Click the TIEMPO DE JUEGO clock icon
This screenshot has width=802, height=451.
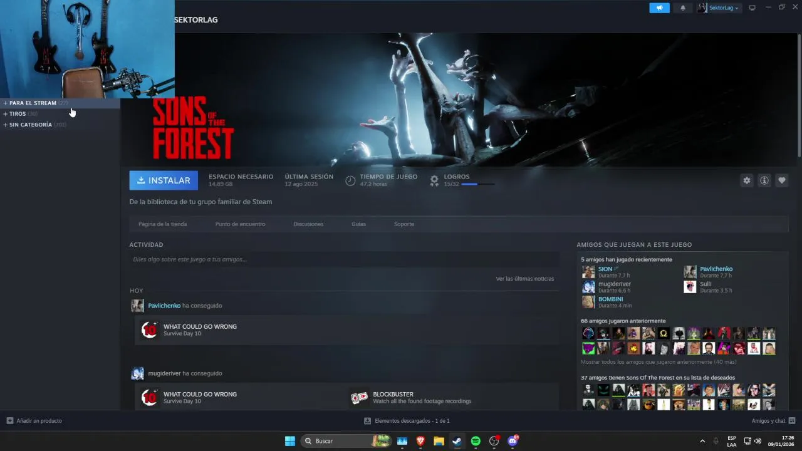350,180
